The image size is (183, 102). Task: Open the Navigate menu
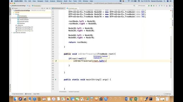(40, 1)
